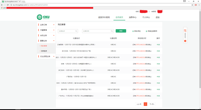Click 申请 for 武汉 12月2日 match
Image resolution: width=201 pixels, height=110 pixels.
(158, 57)
